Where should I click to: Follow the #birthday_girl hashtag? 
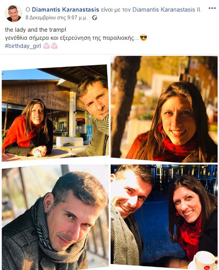tap(23, 46)
